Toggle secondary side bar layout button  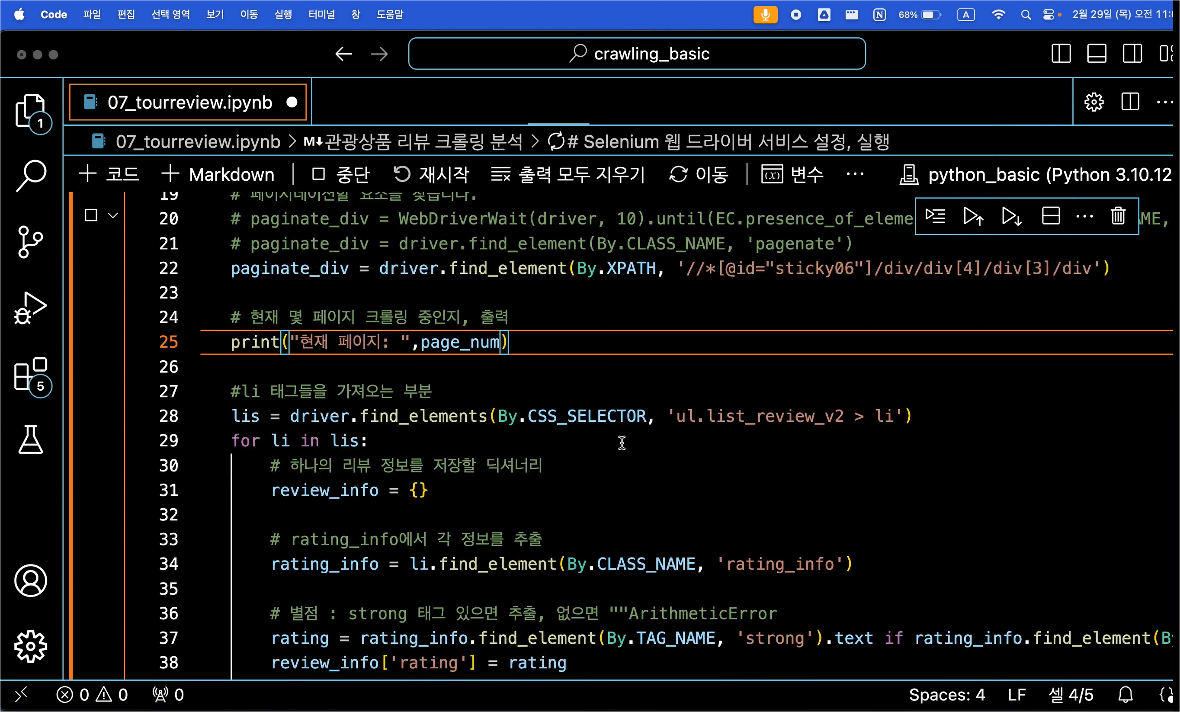(x=1132, y=54)
